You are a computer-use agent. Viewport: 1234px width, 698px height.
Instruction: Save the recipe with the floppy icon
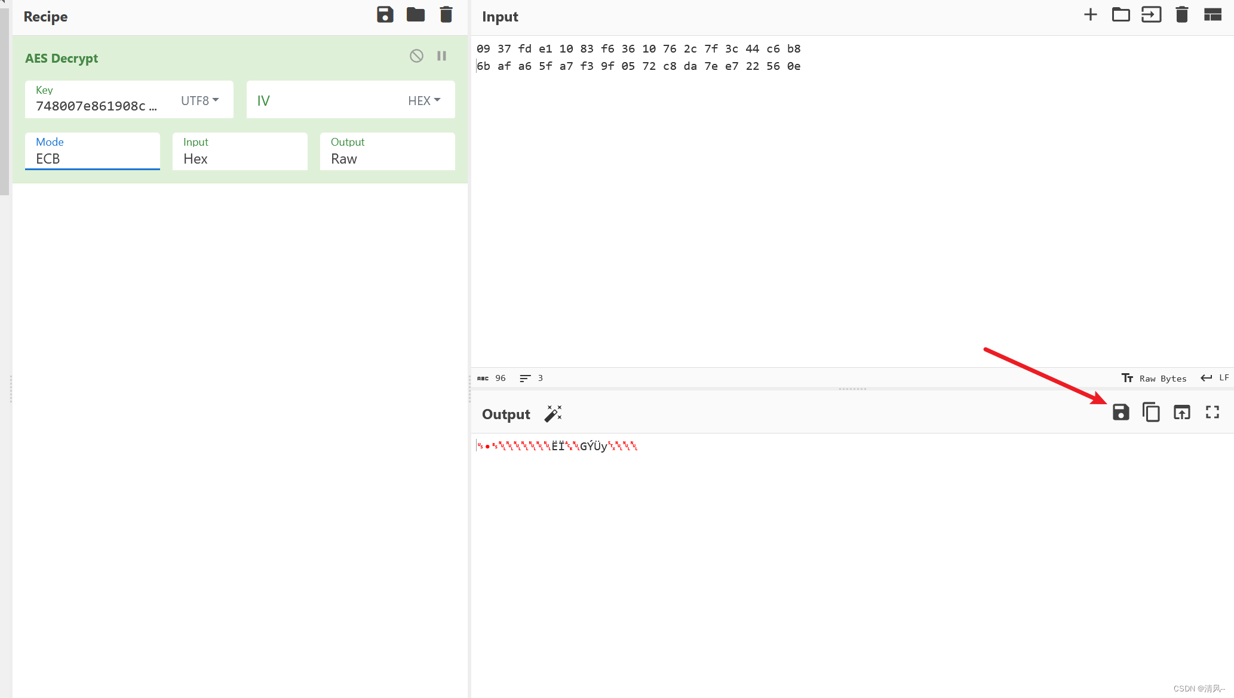[385, 15]
